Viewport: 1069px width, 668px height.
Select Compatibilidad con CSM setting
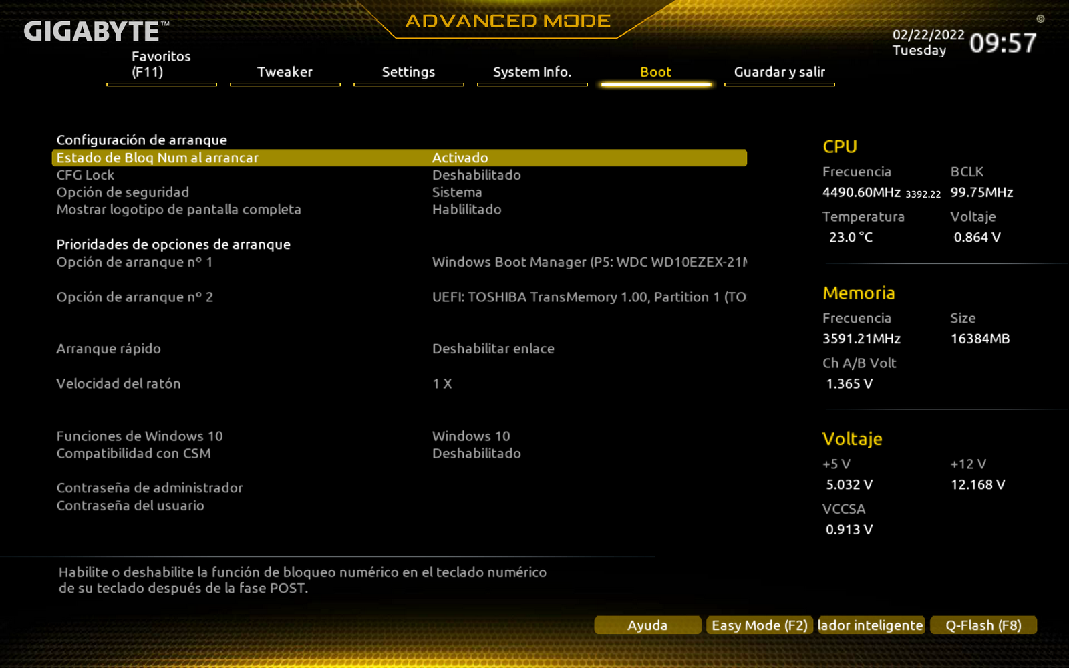coord(134,453)
